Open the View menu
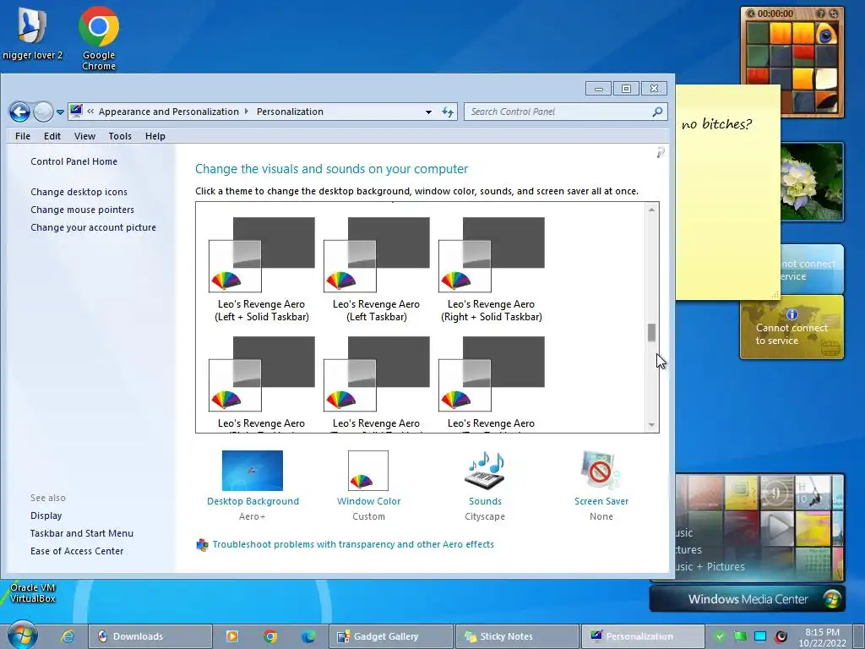 click(85, 136)
